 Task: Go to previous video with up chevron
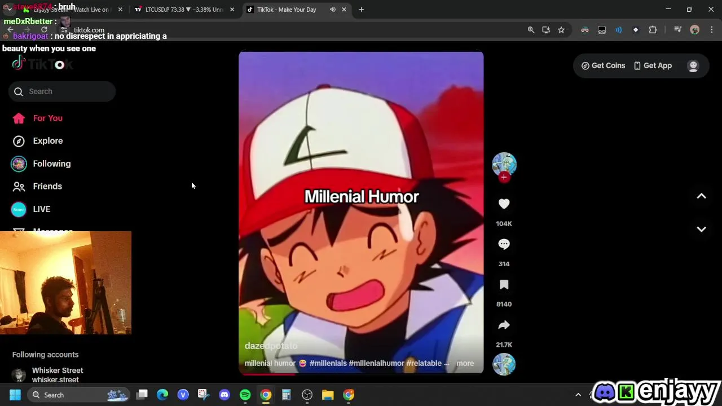[701, 196]
